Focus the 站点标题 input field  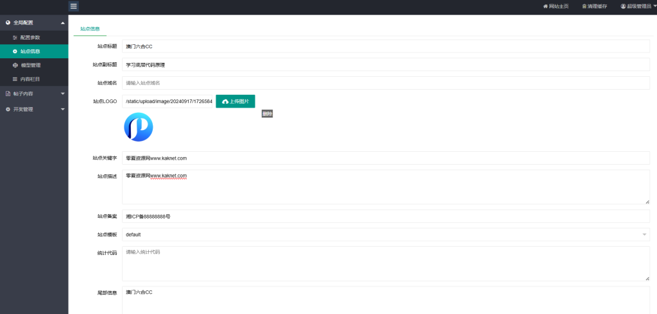pos(386,46)
